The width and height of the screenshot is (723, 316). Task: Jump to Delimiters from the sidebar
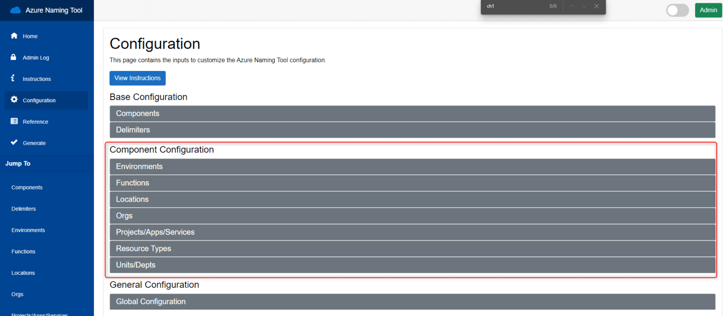coord(24,209)
